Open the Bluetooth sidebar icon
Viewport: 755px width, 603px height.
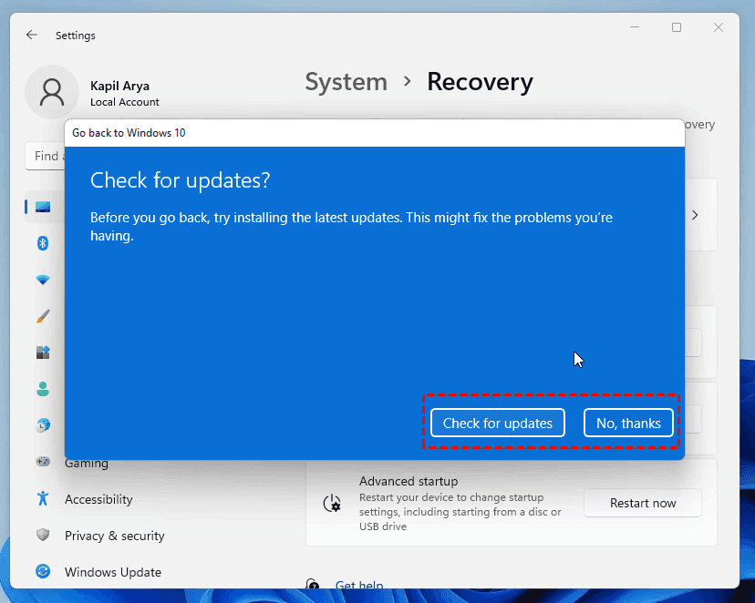click(43, 243)
